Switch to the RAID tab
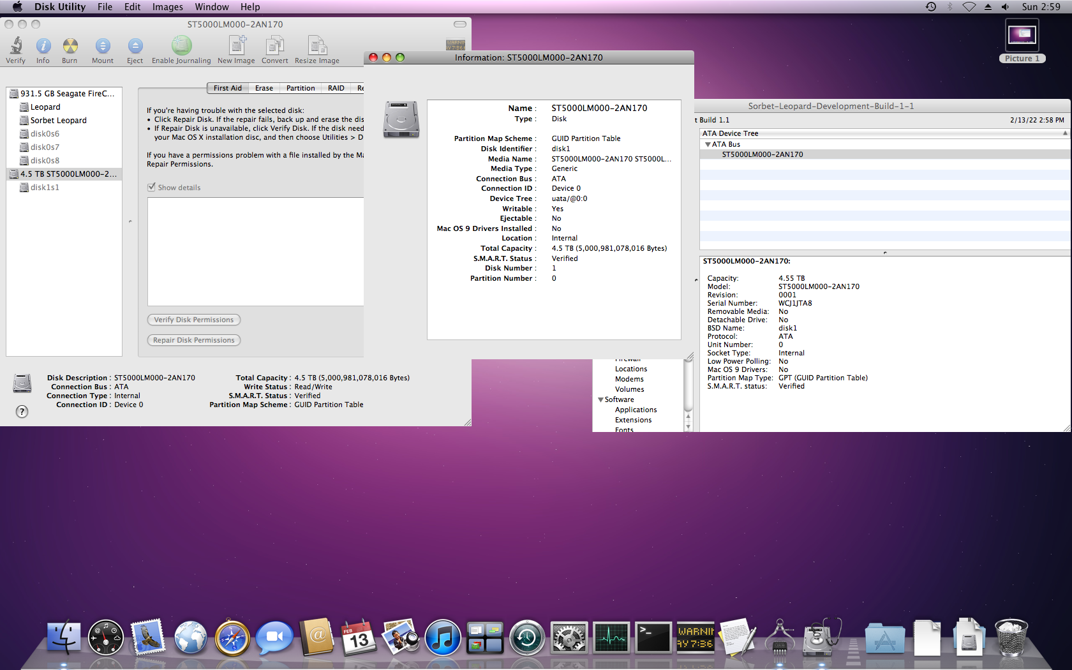The height and width of the screenshot is (670, 1072). [336, 88]
